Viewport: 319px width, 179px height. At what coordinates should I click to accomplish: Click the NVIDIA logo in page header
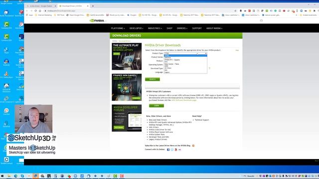97,20
